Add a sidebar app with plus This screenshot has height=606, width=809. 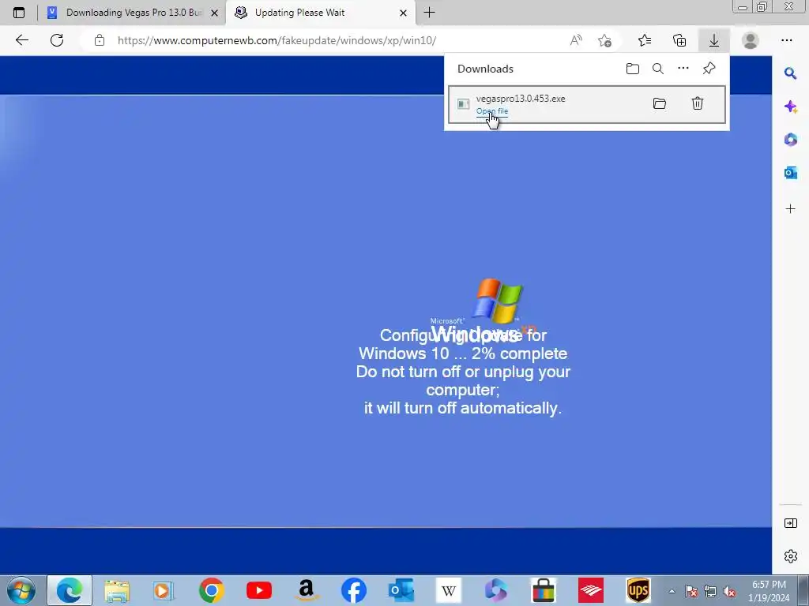point(790,208)
